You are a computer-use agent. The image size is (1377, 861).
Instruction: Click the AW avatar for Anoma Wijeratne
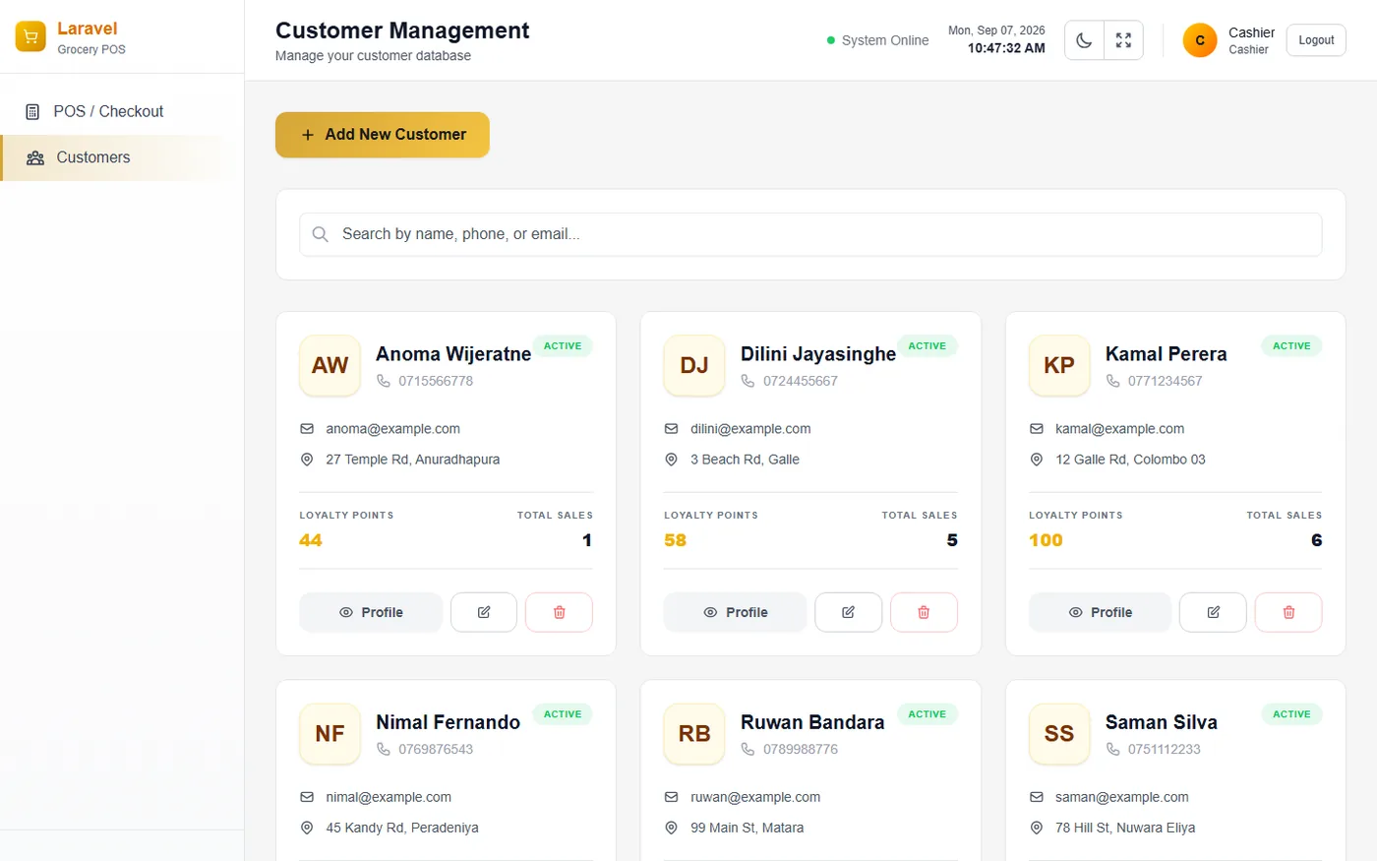330,365
